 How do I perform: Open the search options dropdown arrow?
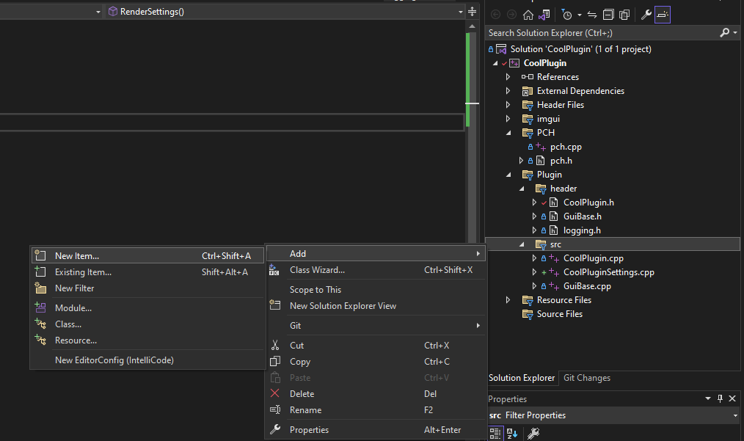coord(735,32)
